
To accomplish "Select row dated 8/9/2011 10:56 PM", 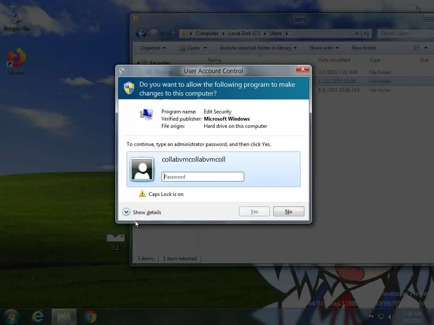I will click(x=338, y=90).
